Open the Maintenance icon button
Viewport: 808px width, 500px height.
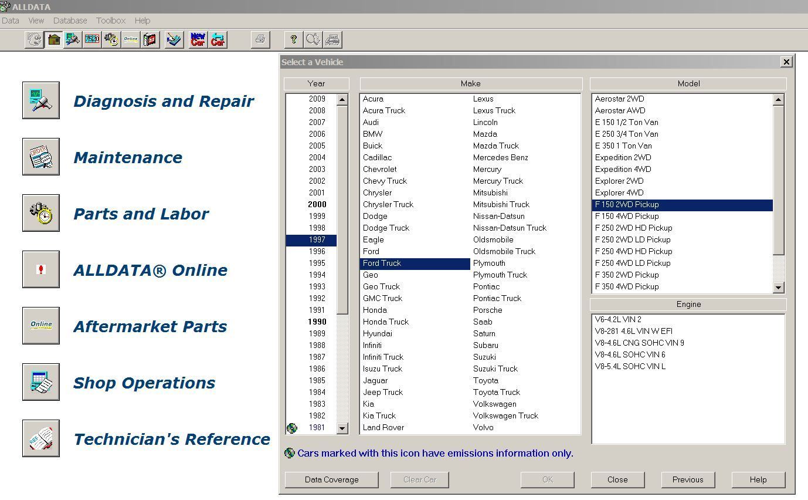41,157
